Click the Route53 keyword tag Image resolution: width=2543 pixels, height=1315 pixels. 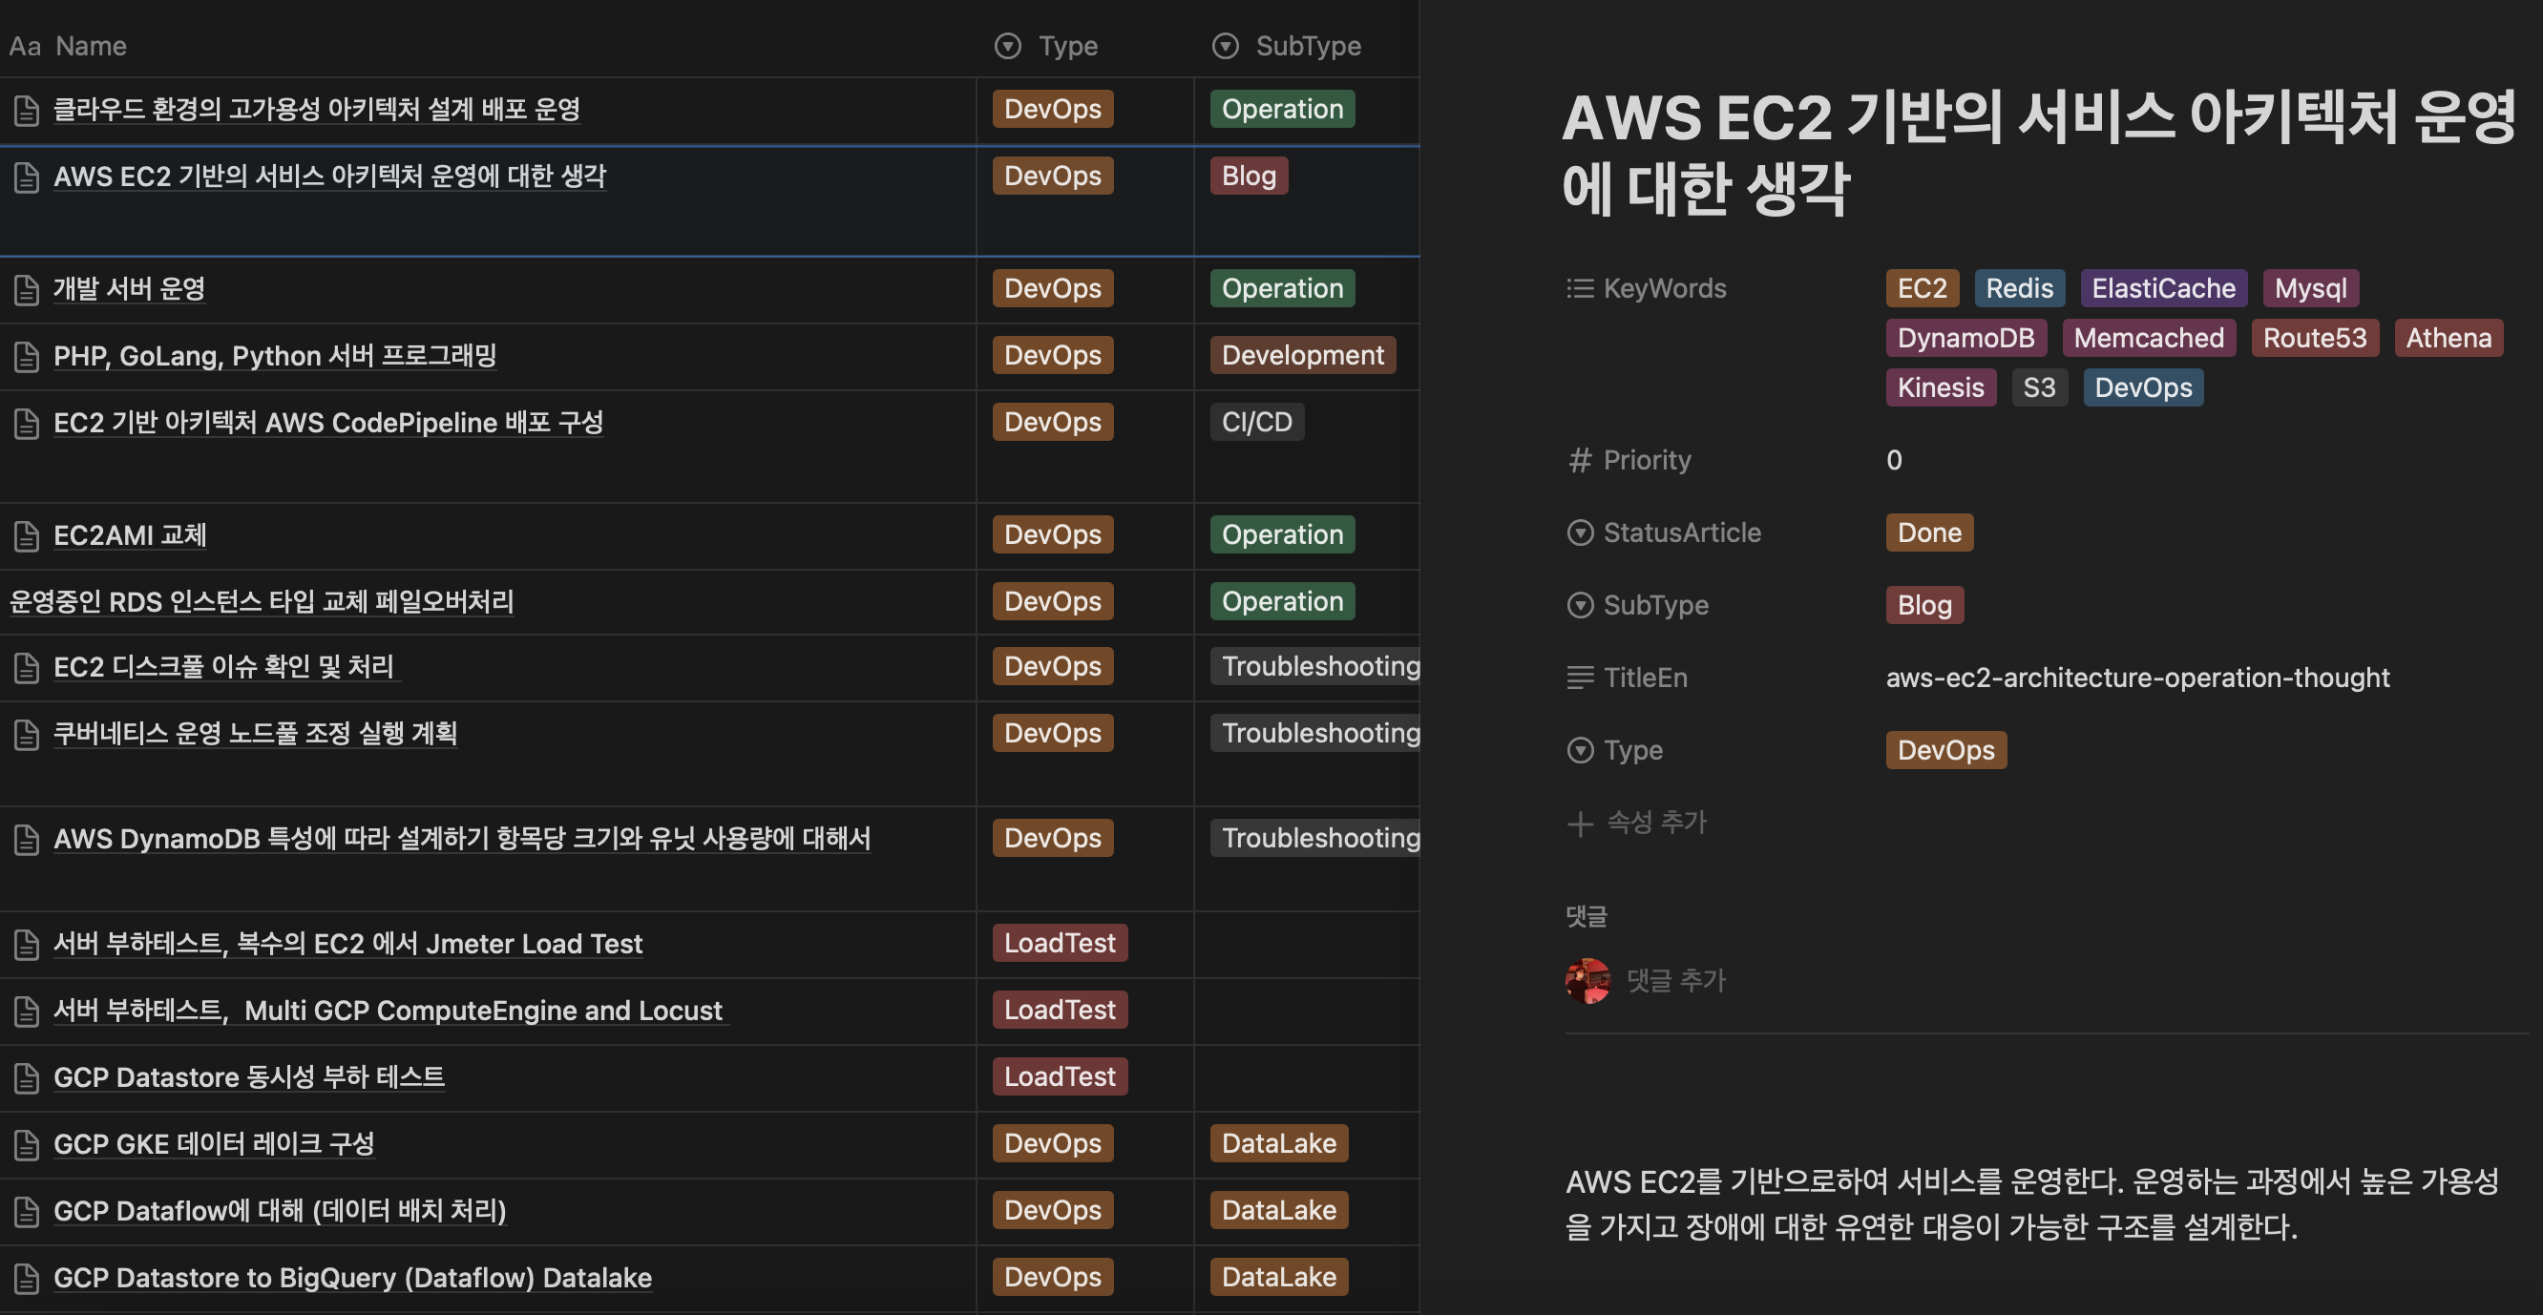point(2314,339)
